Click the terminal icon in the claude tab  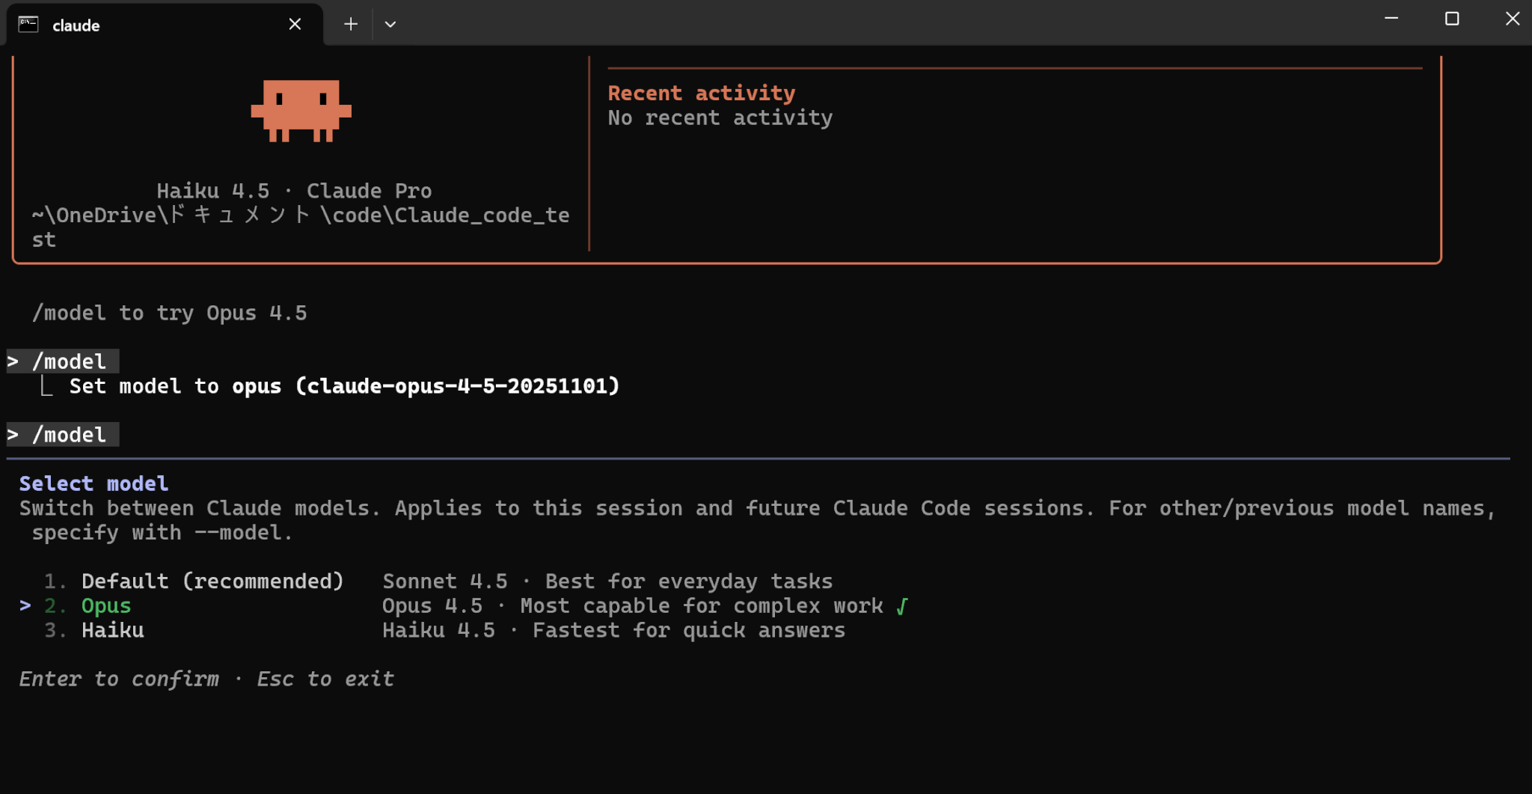(x=28, y=25)
